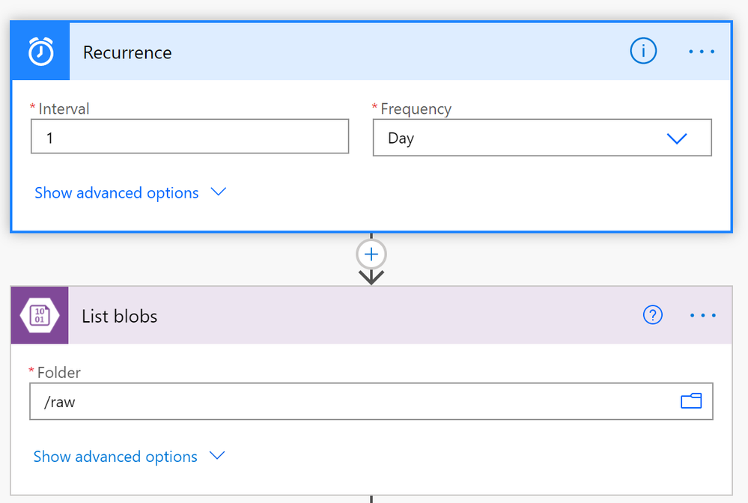Click the Folder field label
748x503 pixels.
(x=59, y=373)
